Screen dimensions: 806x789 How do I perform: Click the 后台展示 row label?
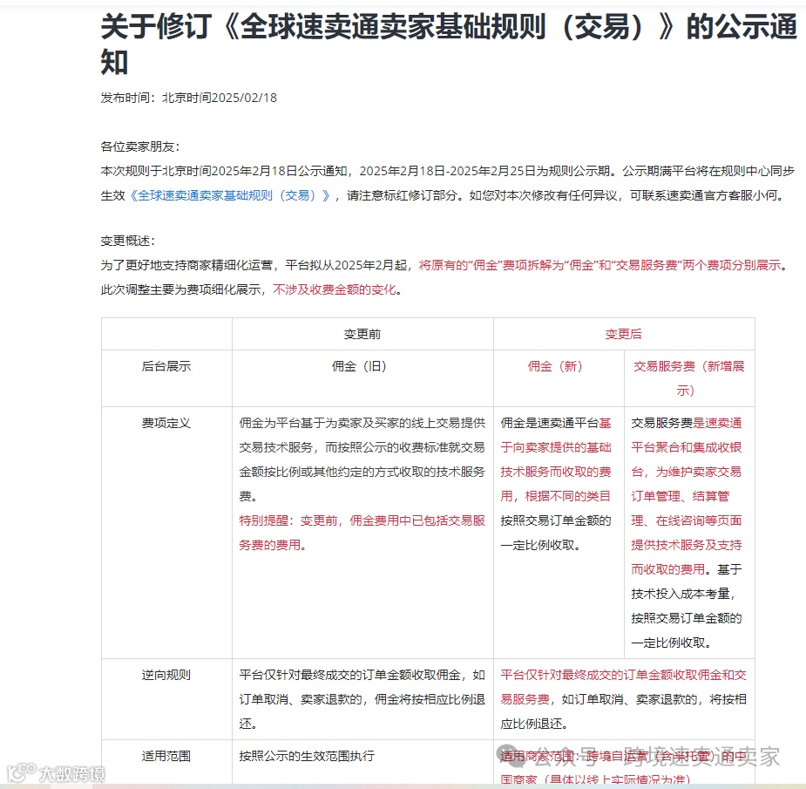click(x=166, y=366)
